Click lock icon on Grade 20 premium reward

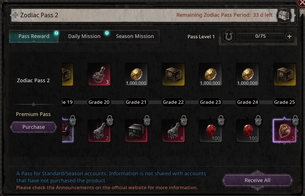[110, 120]
